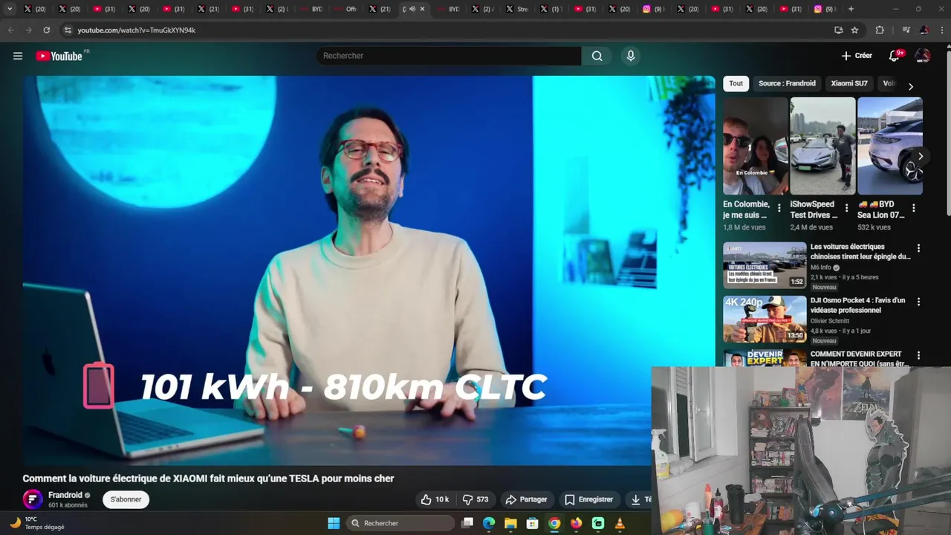
Task: Open the Chrome media control icon
Action: click(x=906, y=30)
